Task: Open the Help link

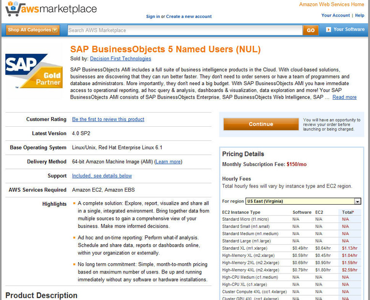Action: [360, 15]
